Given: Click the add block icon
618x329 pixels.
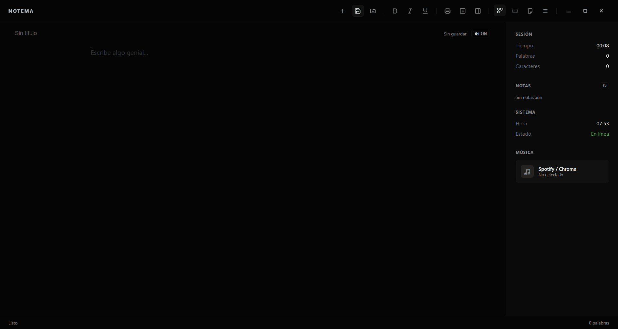Looking at the screenshot, I should pos(514,11).
